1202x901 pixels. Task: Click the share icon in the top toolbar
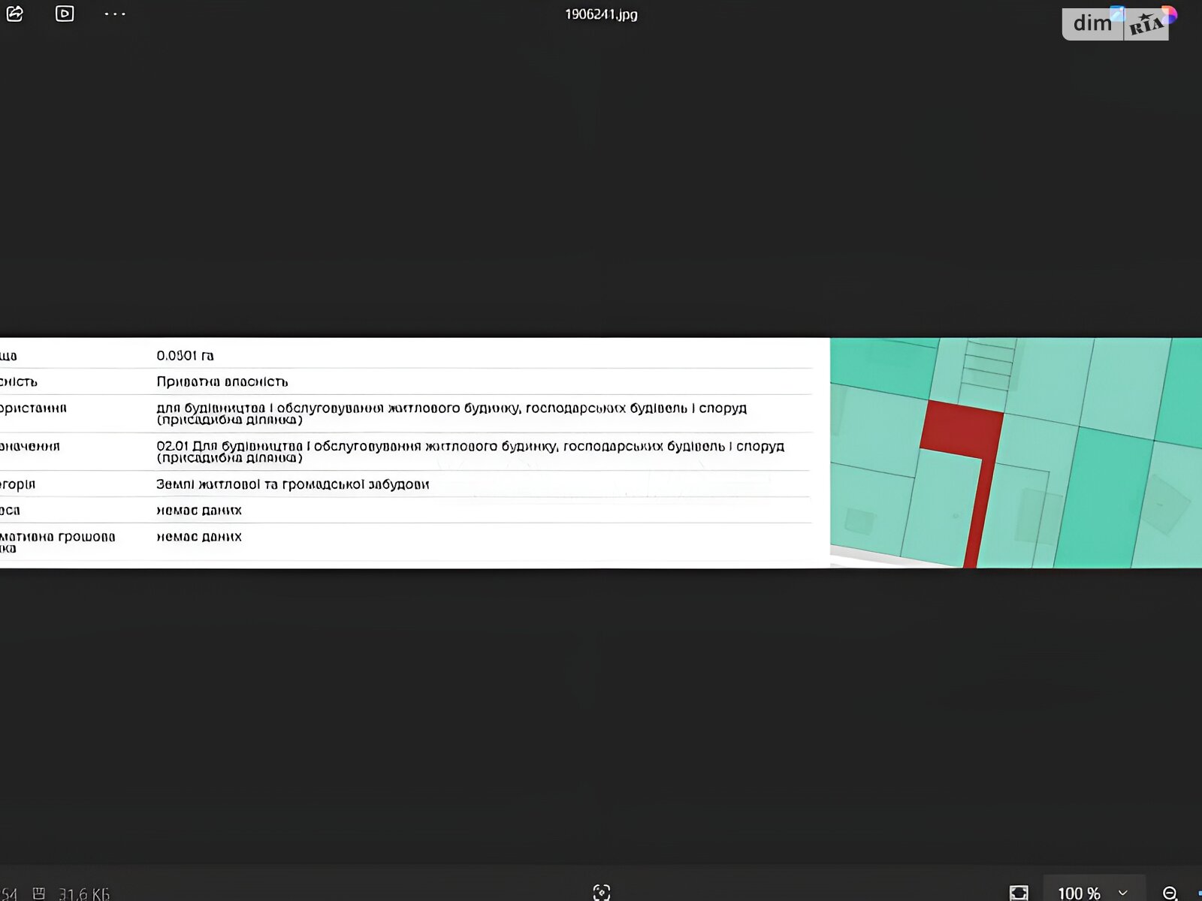(x=15, y=14)
